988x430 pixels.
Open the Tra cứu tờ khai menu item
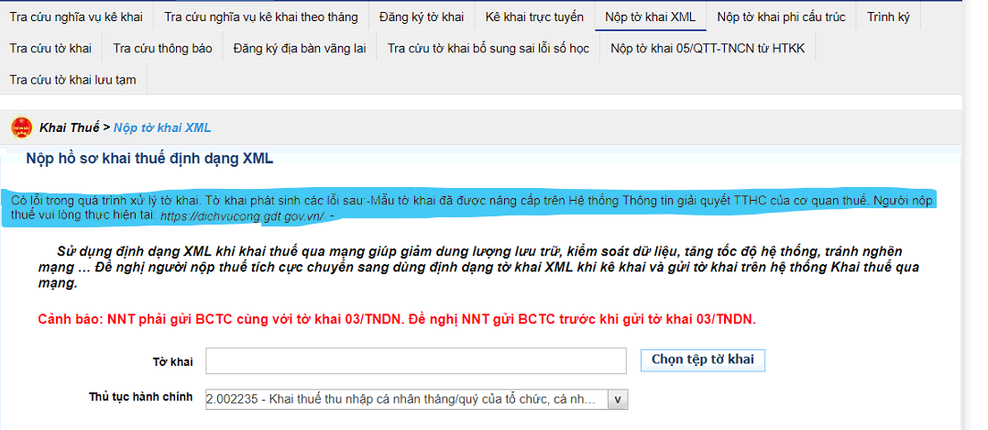tap(50, 48)
